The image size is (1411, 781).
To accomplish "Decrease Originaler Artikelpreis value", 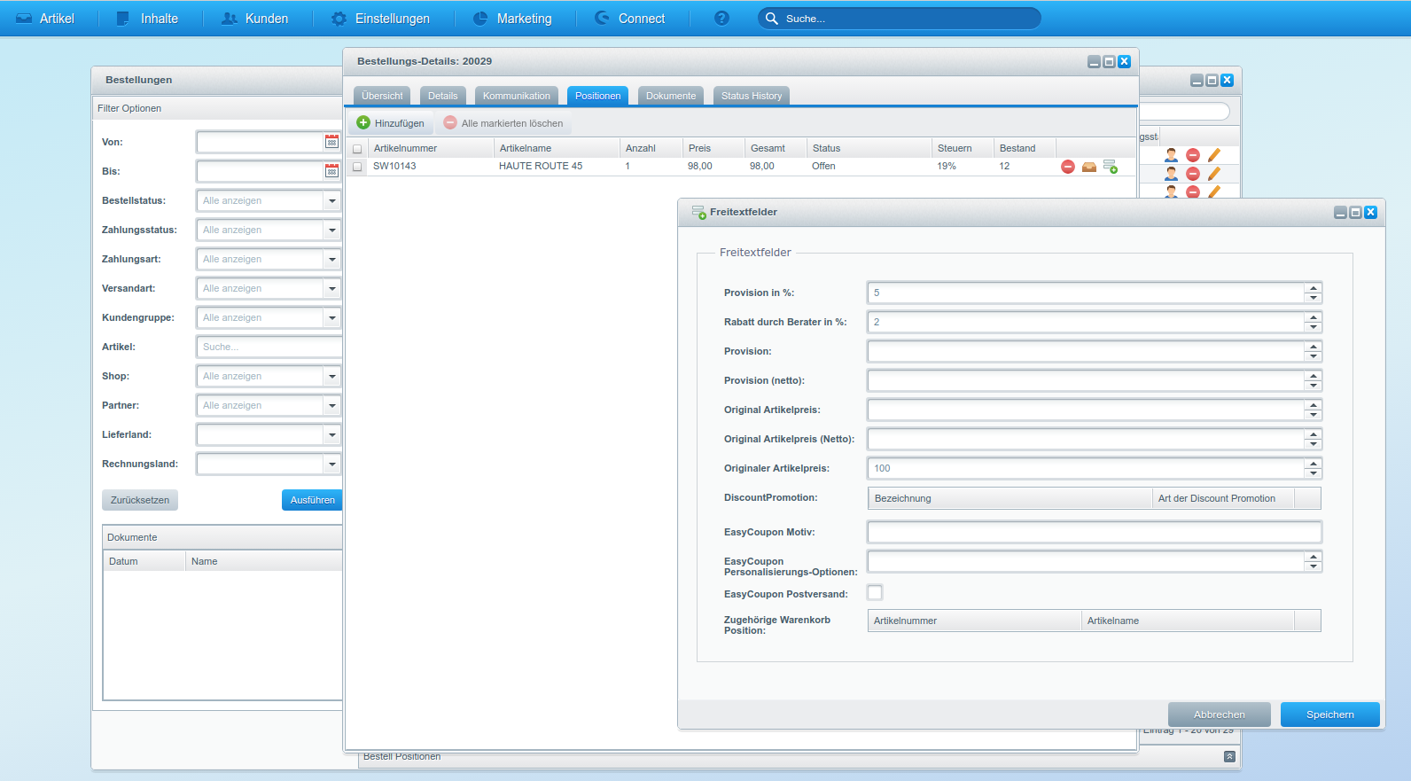I will pos(1314,473).
